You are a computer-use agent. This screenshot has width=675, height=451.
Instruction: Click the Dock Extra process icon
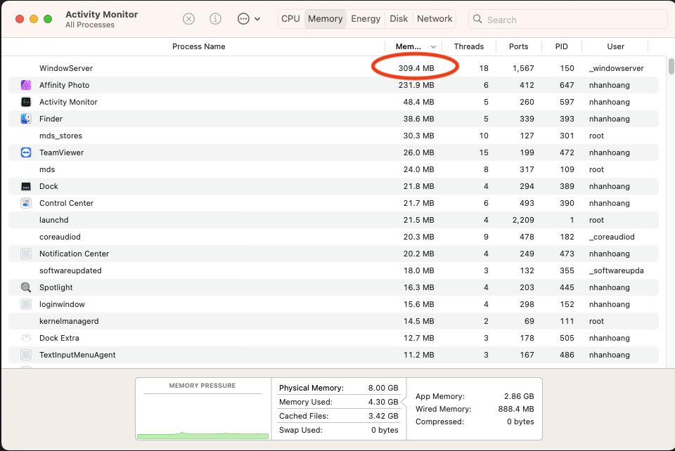click(26, 338)
